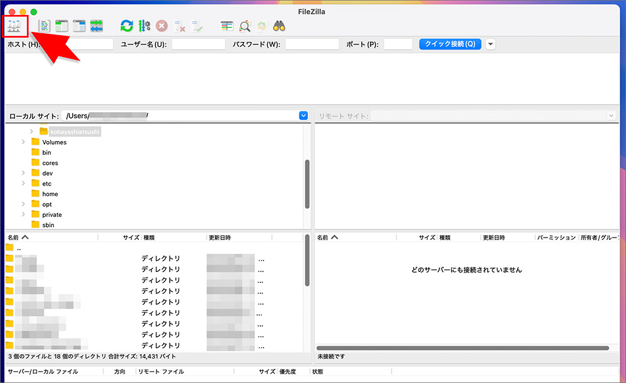Expand the dev folder
Screen dimensions: 626x383
(23, 173)
